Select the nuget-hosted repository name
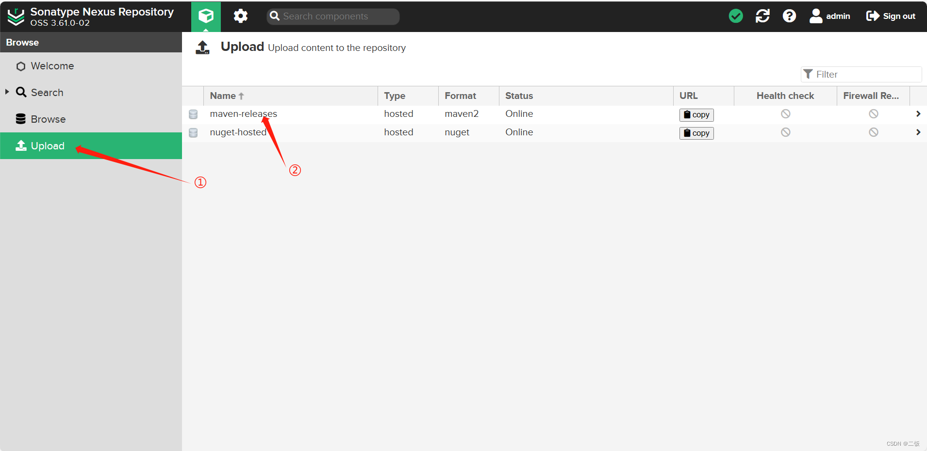The width and height of the screenshot is (927, 451). point(238,132)
